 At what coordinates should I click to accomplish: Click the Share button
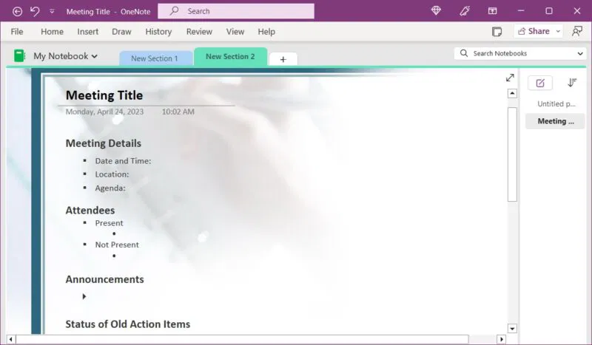click(x=534, y=31)
